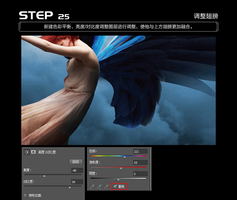Click the 色相: label

click(93, 151)
